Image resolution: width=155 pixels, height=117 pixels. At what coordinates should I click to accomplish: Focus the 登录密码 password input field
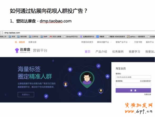133,85
